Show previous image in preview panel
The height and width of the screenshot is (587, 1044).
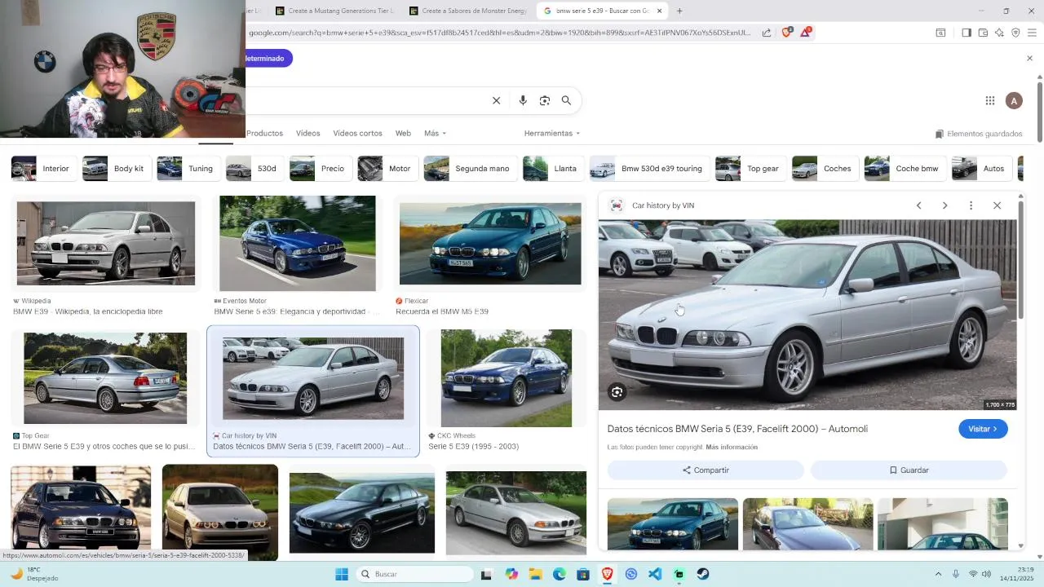[x=918, y=205]
